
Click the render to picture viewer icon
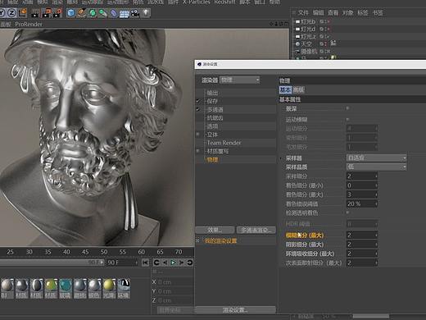point(47,13)
